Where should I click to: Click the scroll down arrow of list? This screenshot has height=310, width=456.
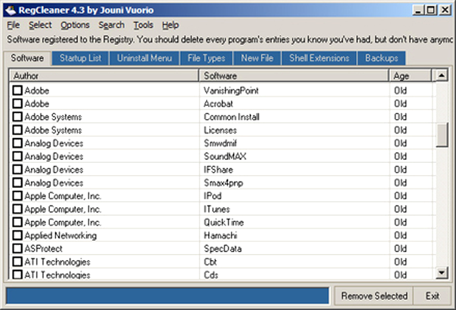pos(442,274)
